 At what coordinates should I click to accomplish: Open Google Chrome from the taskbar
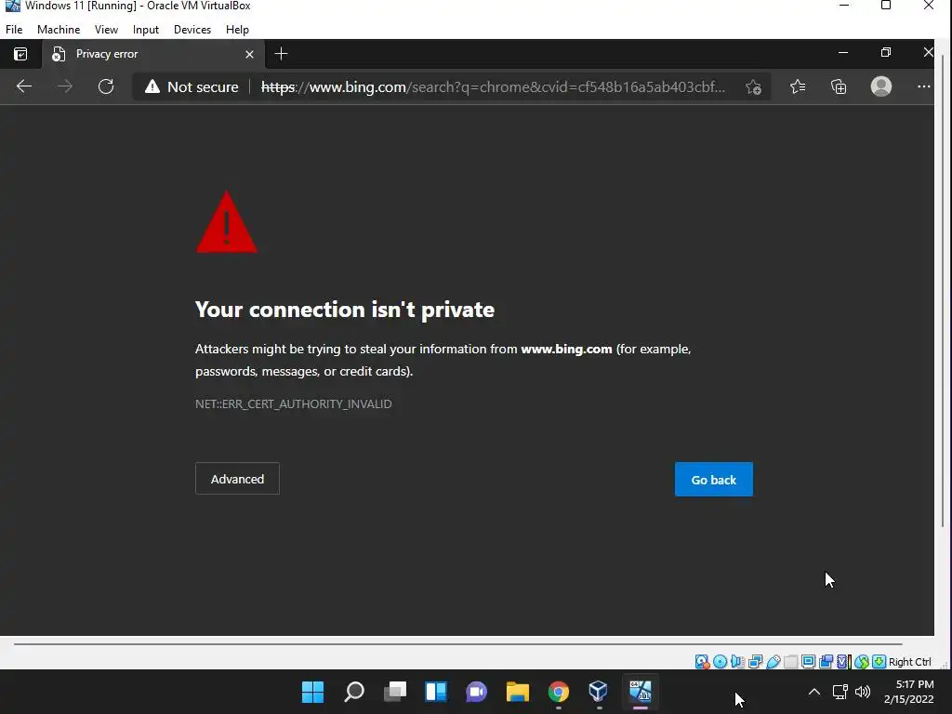[x=559, y=692]
